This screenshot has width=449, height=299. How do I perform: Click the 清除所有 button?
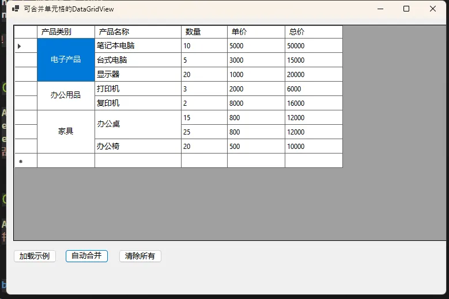click(x=140, y=256)
